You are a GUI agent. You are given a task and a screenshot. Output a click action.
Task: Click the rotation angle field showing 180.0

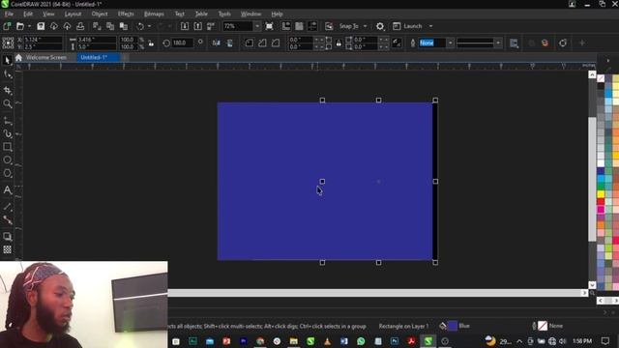[183, 43]
